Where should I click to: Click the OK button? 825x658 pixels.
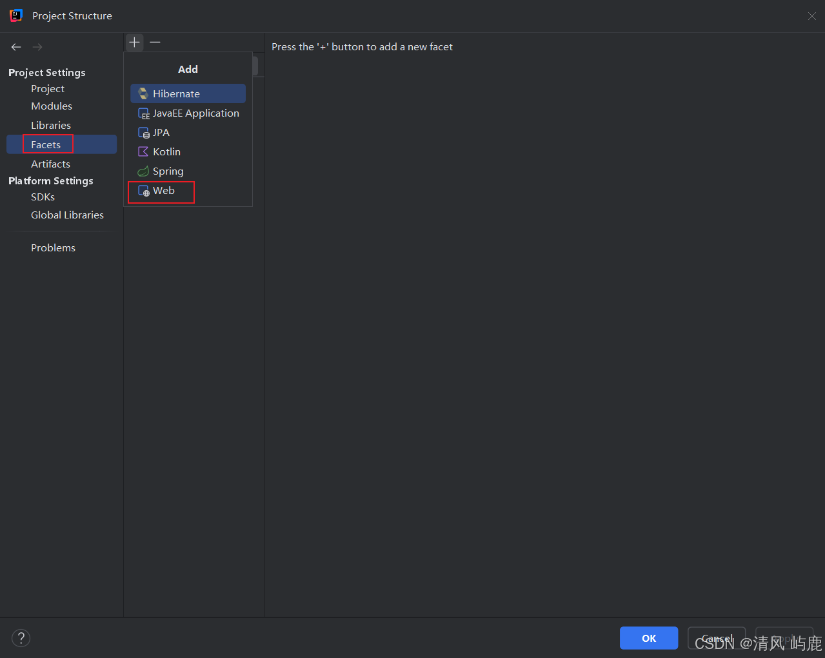[x=649, y=638]
